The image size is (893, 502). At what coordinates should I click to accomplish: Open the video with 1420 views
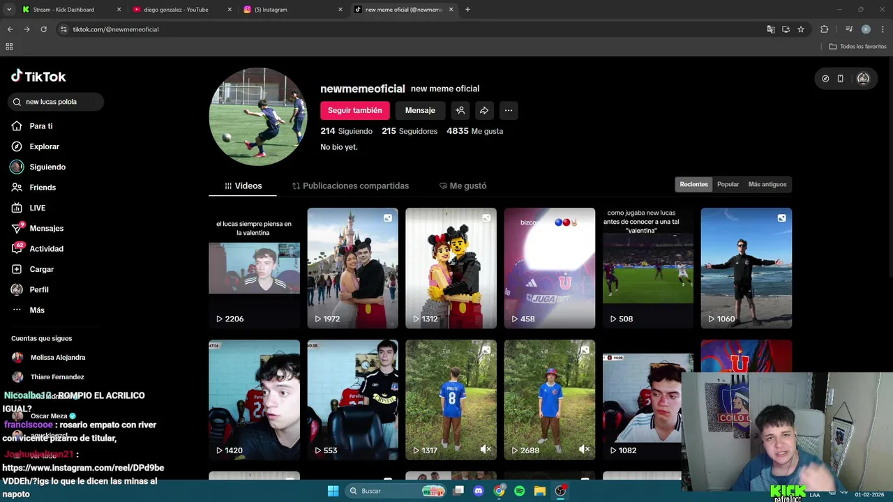(x=254, y=400)
